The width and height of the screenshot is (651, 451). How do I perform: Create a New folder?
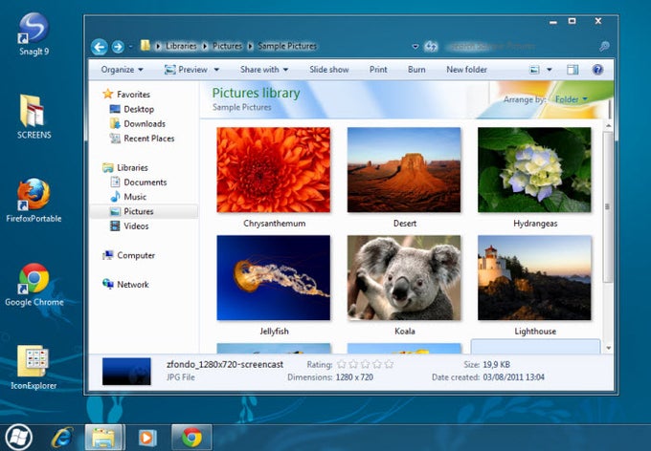pos(466,70)
